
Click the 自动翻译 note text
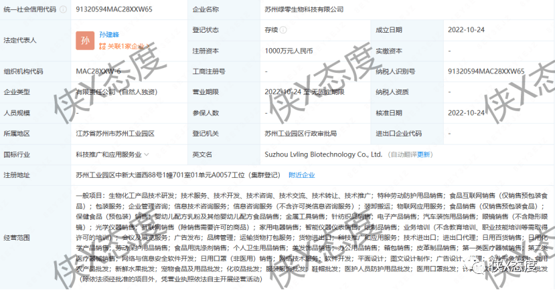pos(404,154)
